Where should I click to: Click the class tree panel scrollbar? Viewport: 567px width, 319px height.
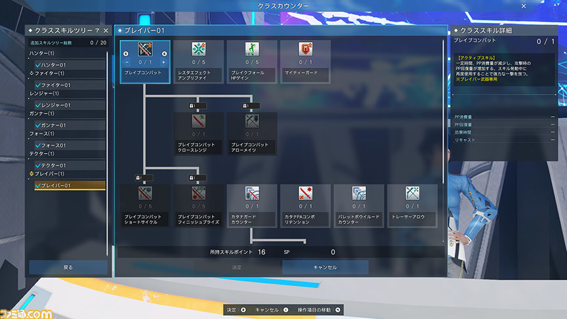[107, 154]
